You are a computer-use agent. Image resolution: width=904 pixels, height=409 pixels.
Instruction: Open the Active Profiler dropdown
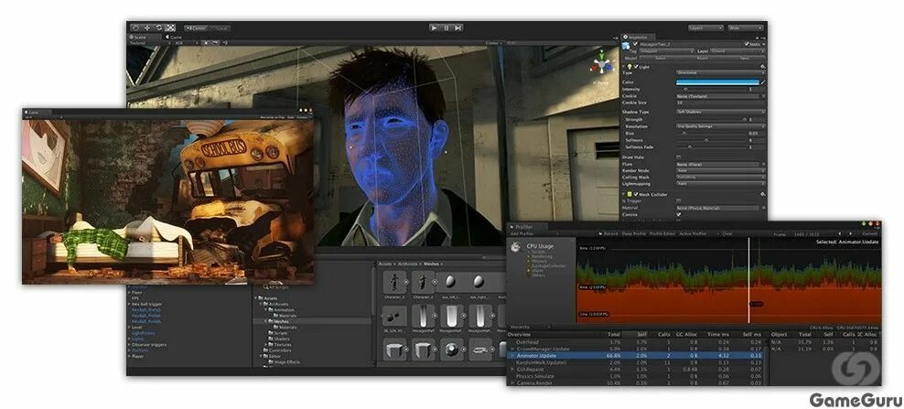point(697,233)
